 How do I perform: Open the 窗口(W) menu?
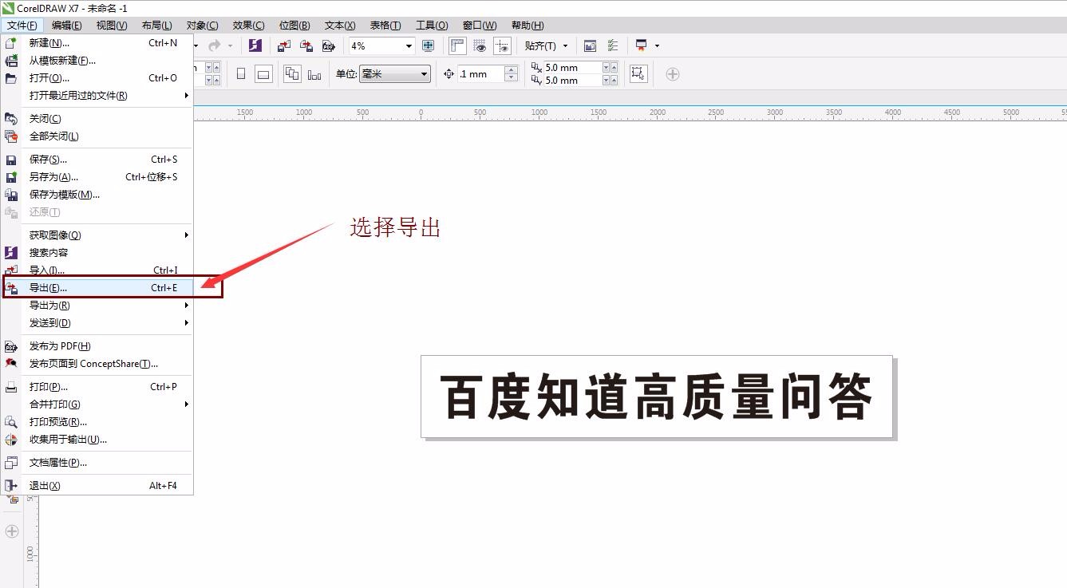pos(479,26)
